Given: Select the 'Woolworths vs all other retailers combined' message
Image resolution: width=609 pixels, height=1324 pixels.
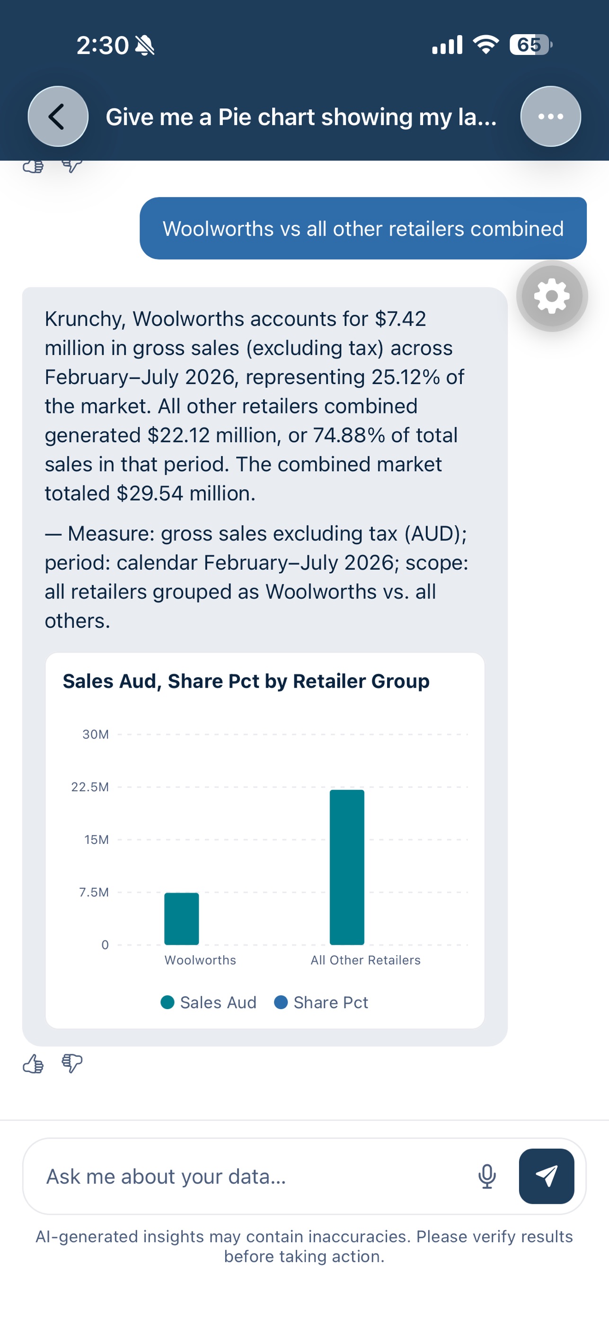Looking at the screenshot, I should coord(363,228).
